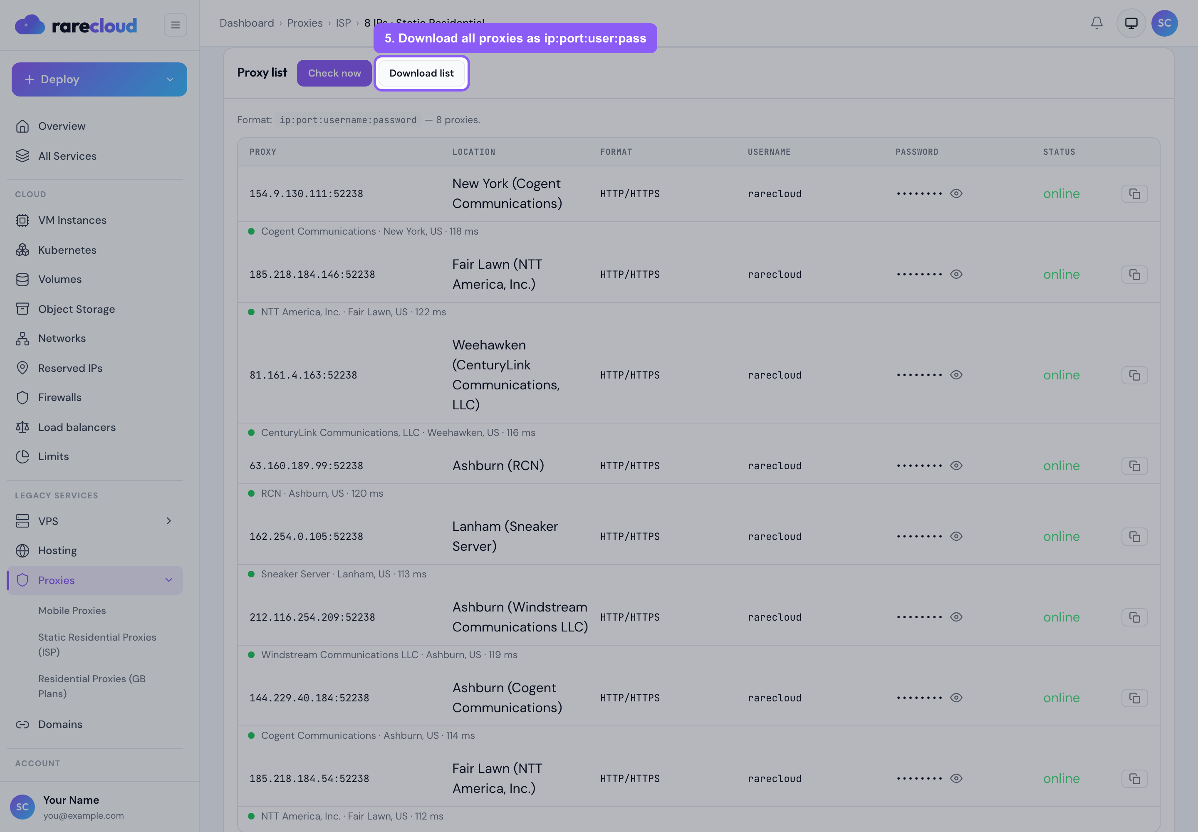Open the notifications bell

[x=1097, y=23]
